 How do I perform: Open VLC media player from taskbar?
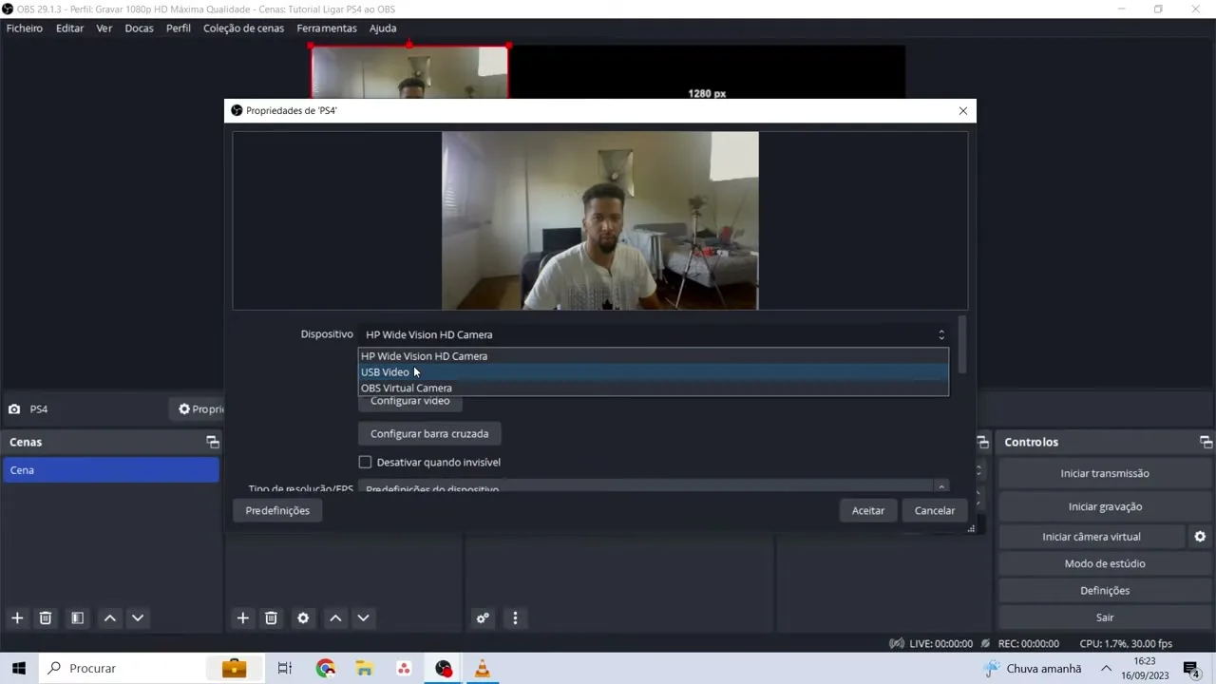tap(483, 668)
